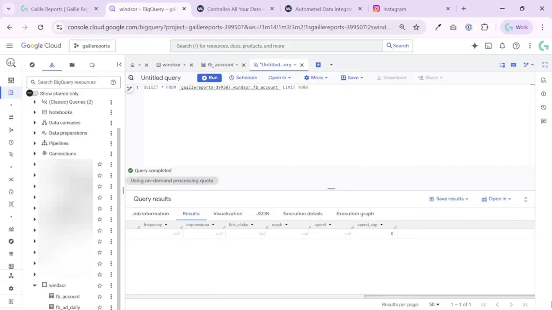552x310 pixels.
Task: Select the Instagram browser tab
Action: pyautogui.click(x=411, y=9)
